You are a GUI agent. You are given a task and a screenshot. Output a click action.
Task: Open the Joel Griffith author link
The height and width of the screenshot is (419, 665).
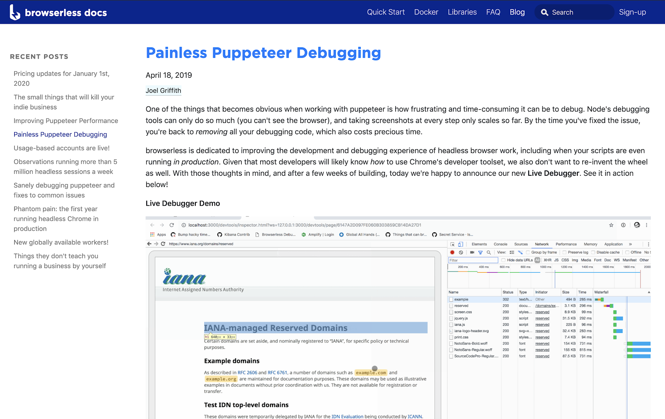pyautogui.click(x=163, y=91)
